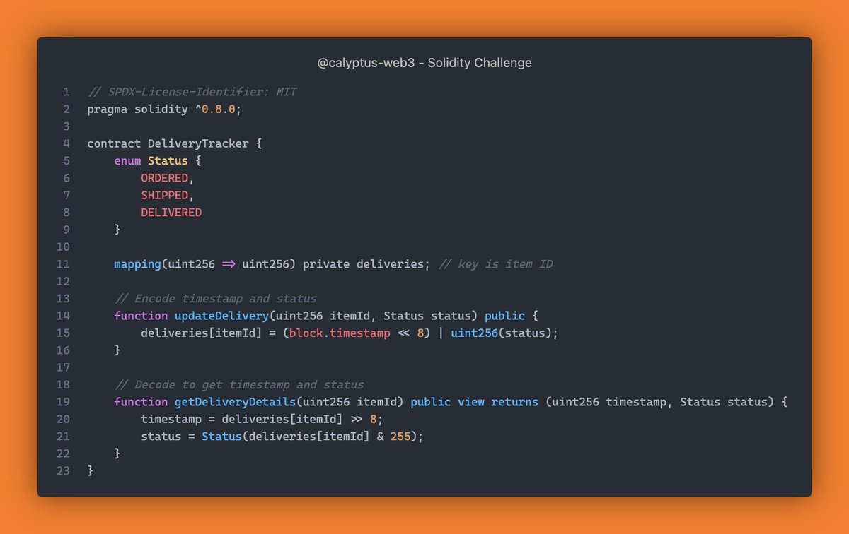Select the DELIVERED enum value
Image resolution: width=849 pixels, height=534 pixels.
coord(171,213)
